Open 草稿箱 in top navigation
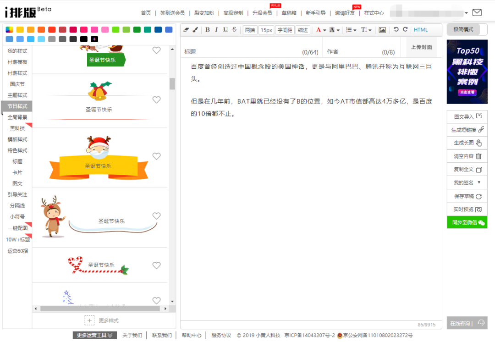This screenshot has height=342, width=495. click(x=289, y=13)
